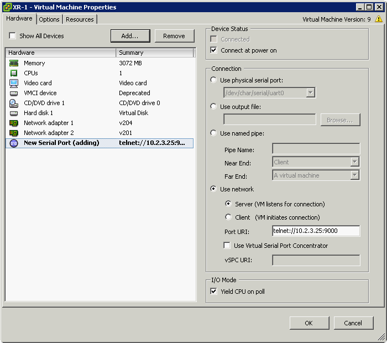The width and height of the screenshot is (387, 343).
Task: Click the CD/DVD drive 1 icon
Action: point(14,103)
